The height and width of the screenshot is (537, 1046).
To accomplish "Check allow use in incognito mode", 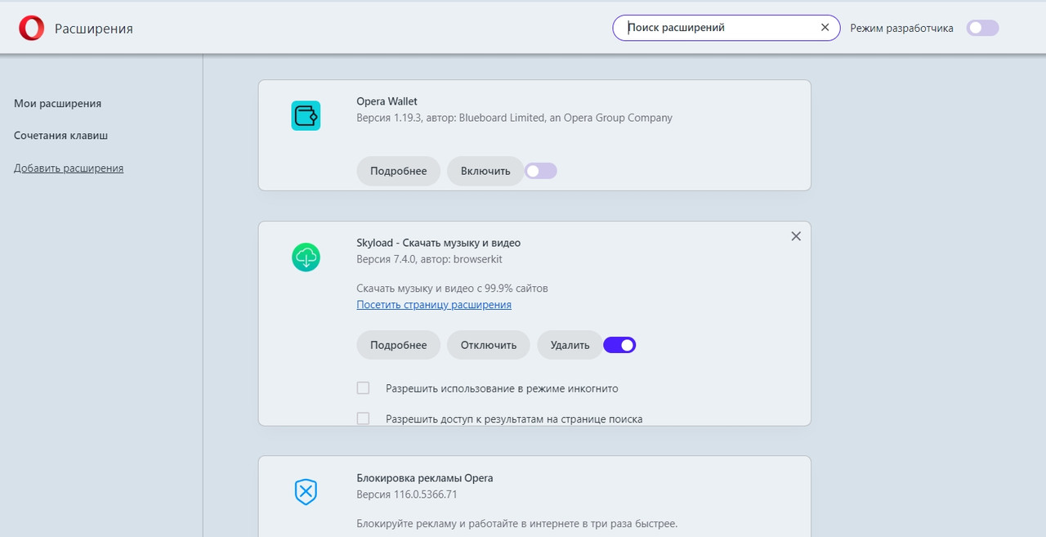I will [364, 388].
